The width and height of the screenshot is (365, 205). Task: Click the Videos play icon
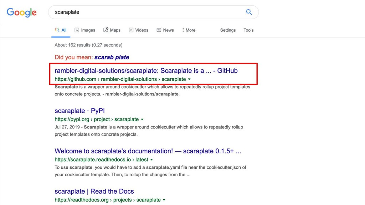click(x=131, y=30)
